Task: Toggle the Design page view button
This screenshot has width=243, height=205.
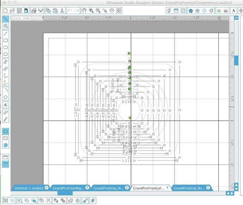Action: coord(6,131)
